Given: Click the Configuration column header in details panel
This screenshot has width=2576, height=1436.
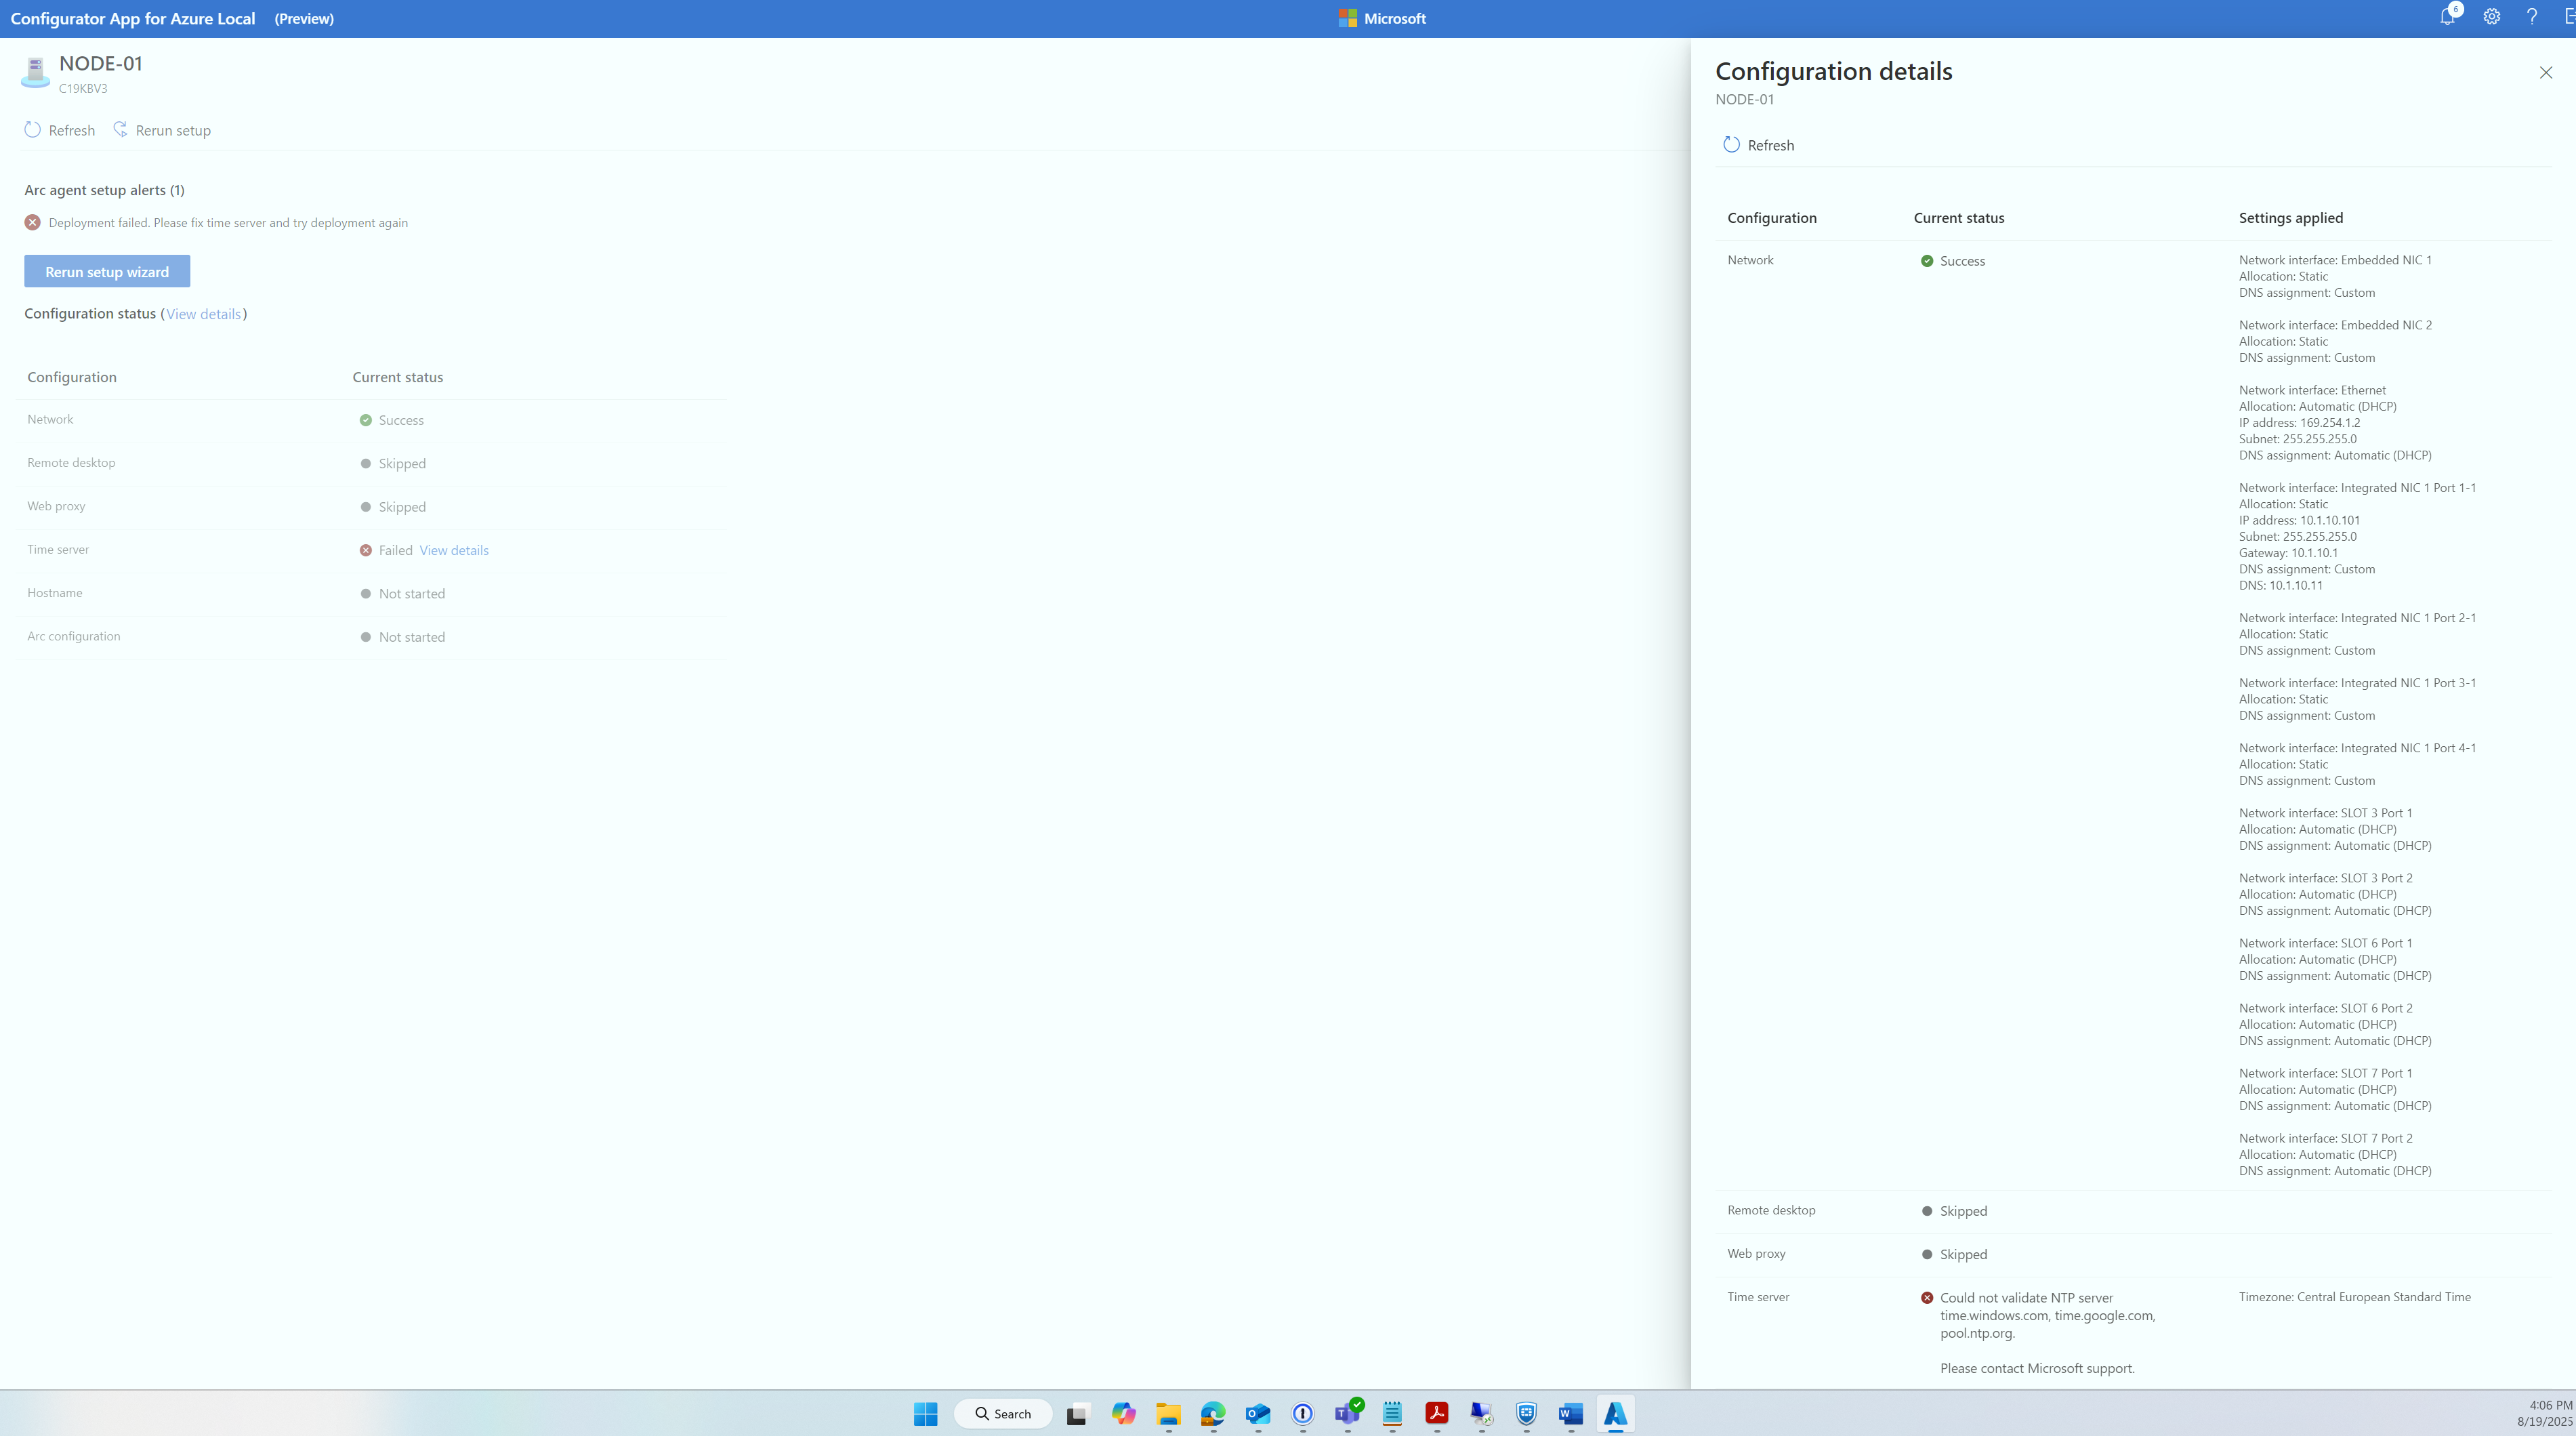Looking at the screenshot, I should pos(1772,218).
